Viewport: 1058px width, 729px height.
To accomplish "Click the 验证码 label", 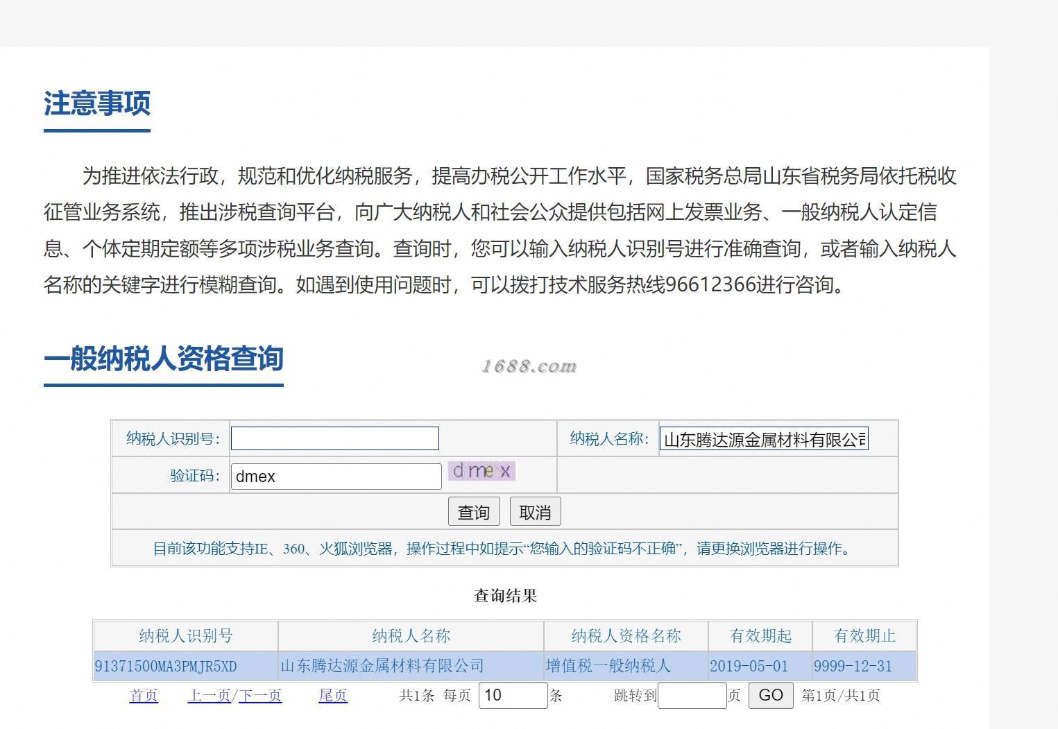I will point(195,476).
